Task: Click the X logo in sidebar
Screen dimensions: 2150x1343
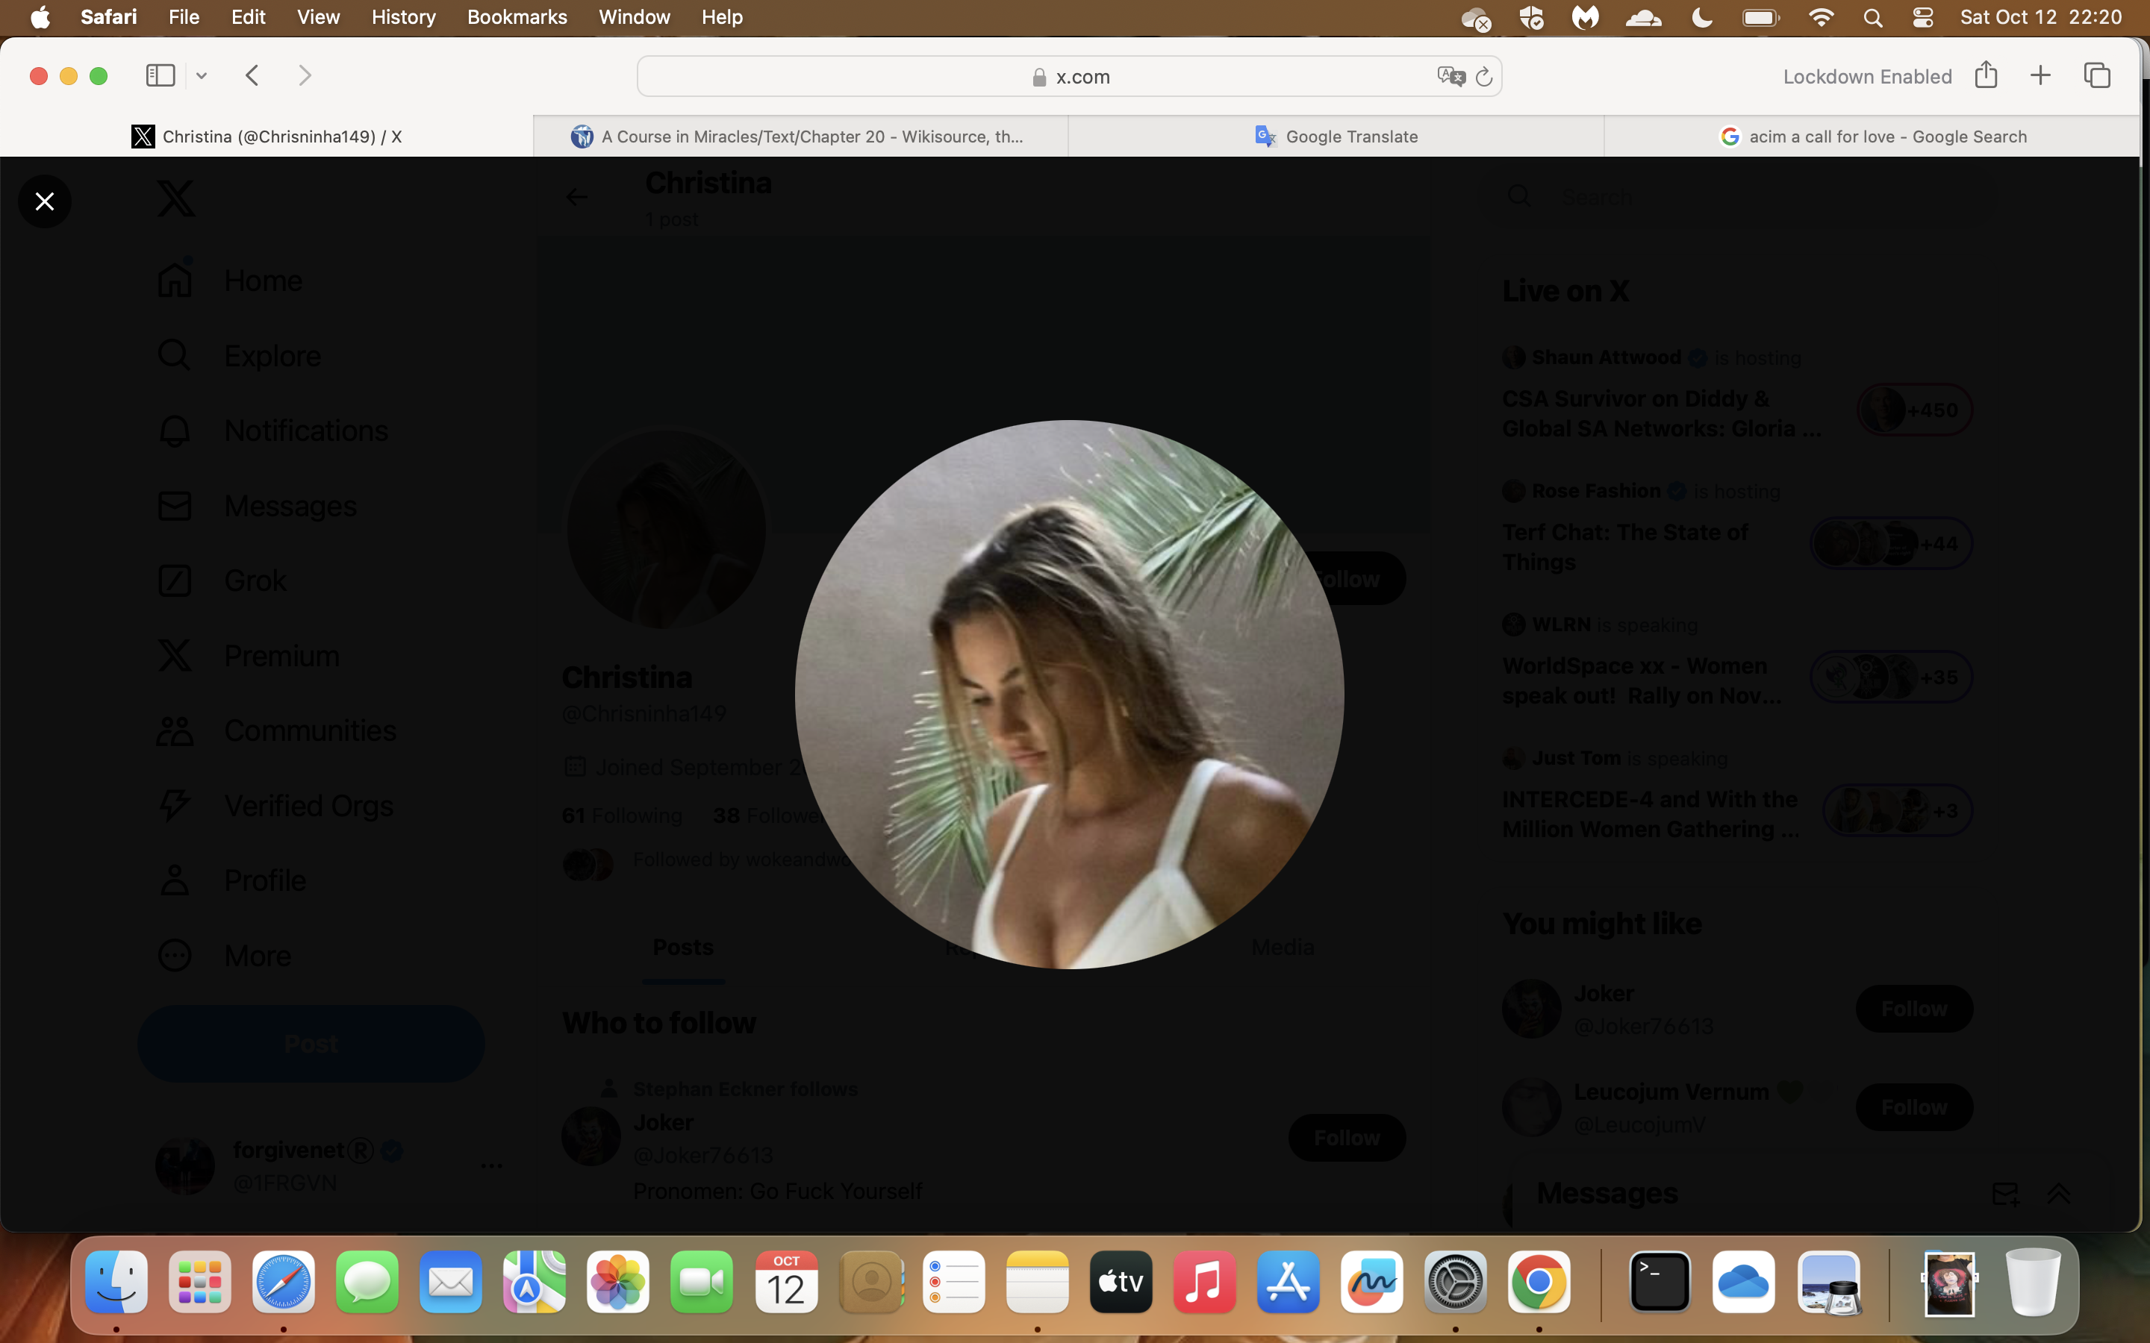Action: (176, 198)
